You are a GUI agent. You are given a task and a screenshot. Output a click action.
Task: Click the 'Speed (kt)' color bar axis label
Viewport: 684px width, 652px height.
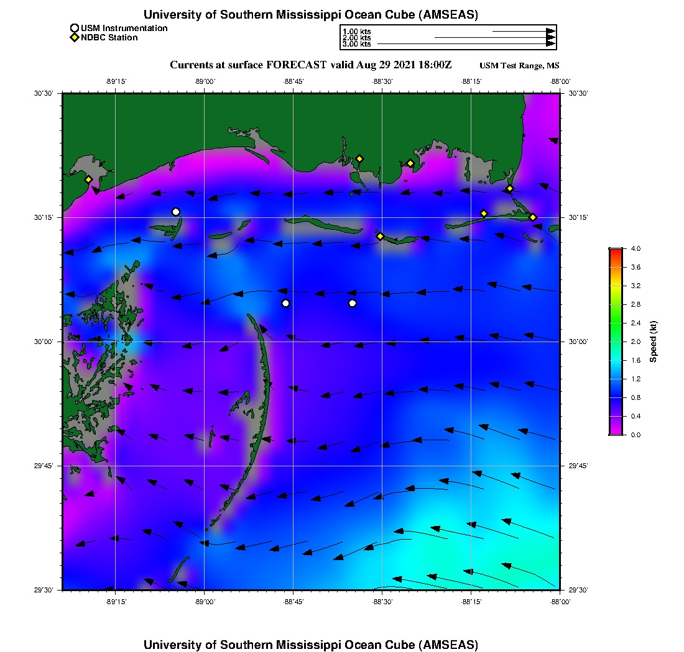[x=654, y=342]
